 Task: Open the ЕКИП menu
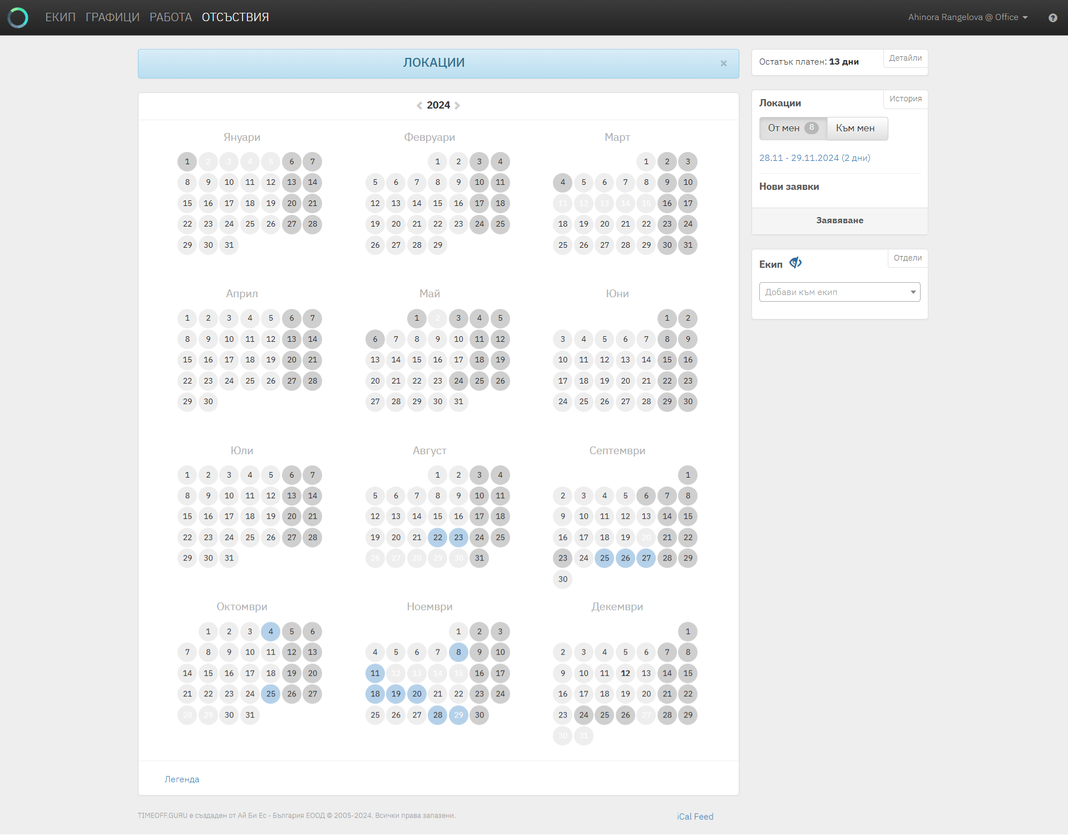click(60, 17)
